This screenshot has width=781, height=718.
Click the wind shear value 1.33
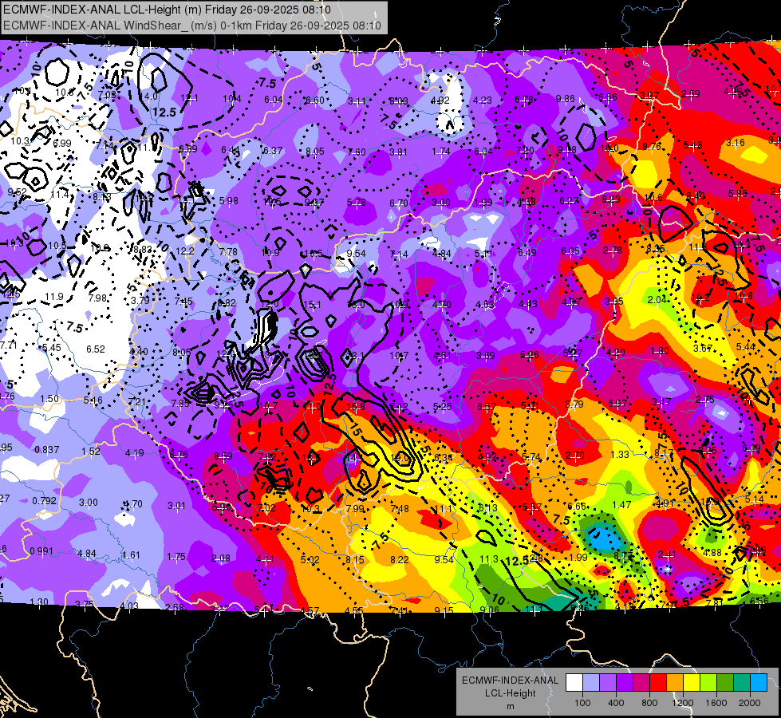[x=620, y=455]
